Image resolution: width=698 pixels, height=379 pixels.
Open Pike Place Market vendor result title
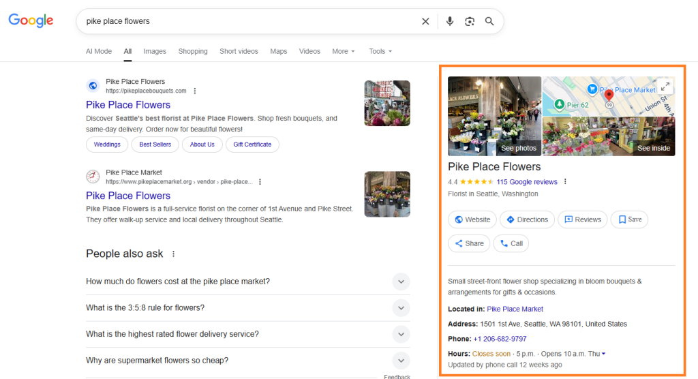[128, 196]
